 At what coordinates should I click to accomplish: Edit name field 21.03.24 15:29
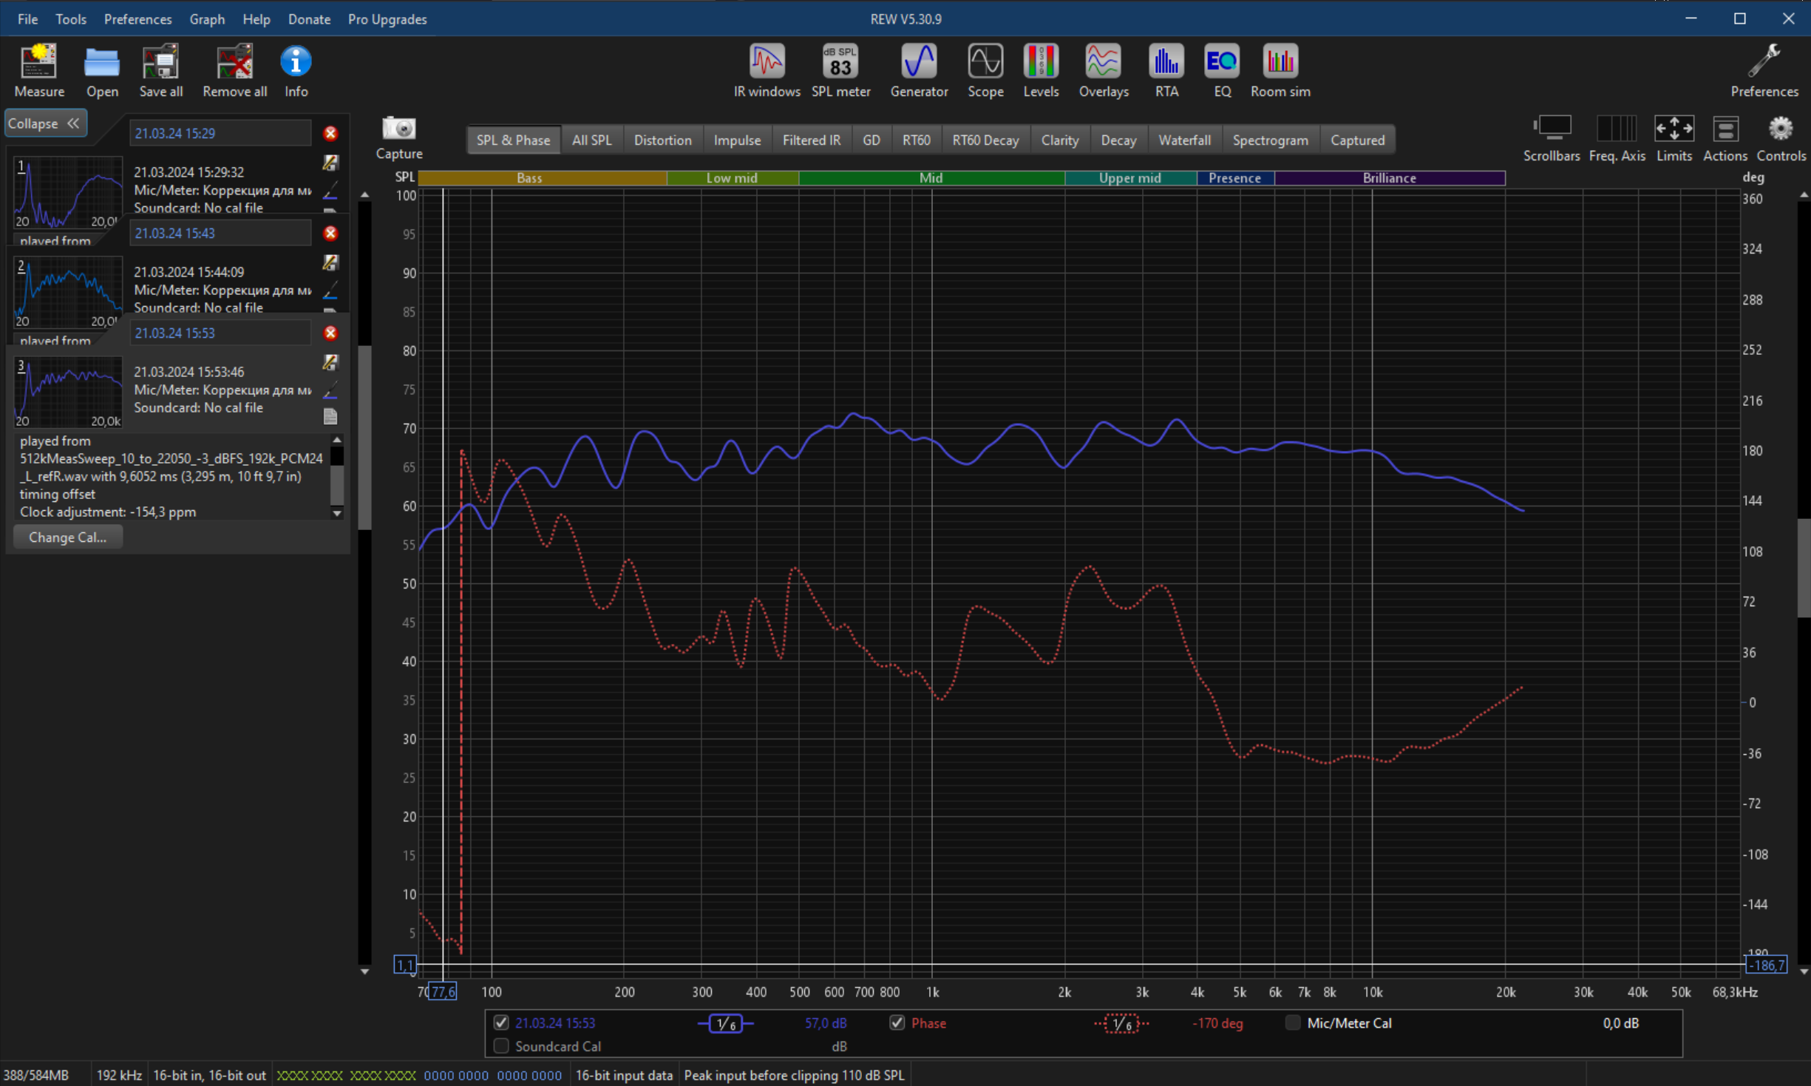[x=220, y=133]
